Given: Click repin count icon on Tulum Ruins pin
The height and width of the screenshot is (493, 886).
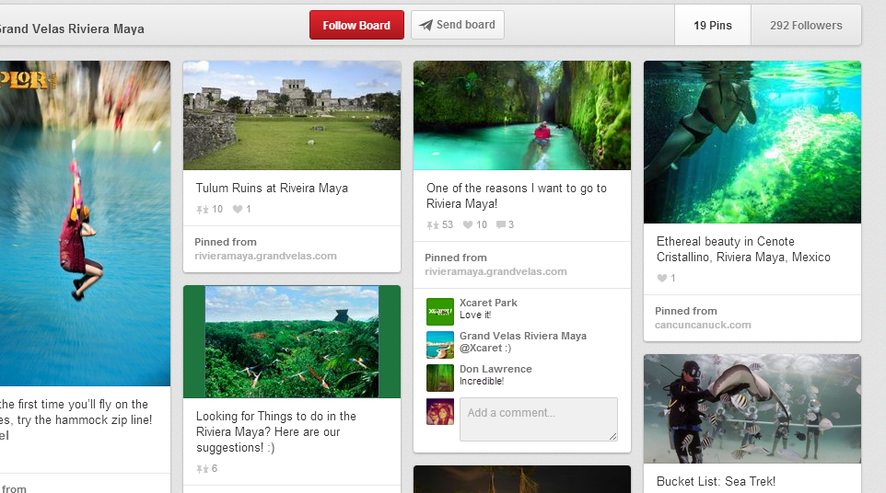Looking at the screenshot, I should [x=203, y=210].
